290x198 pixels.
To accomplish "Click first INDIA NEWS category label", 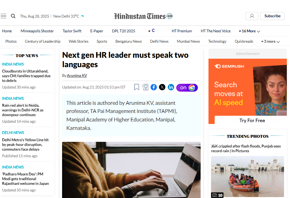I will point(13,64).
